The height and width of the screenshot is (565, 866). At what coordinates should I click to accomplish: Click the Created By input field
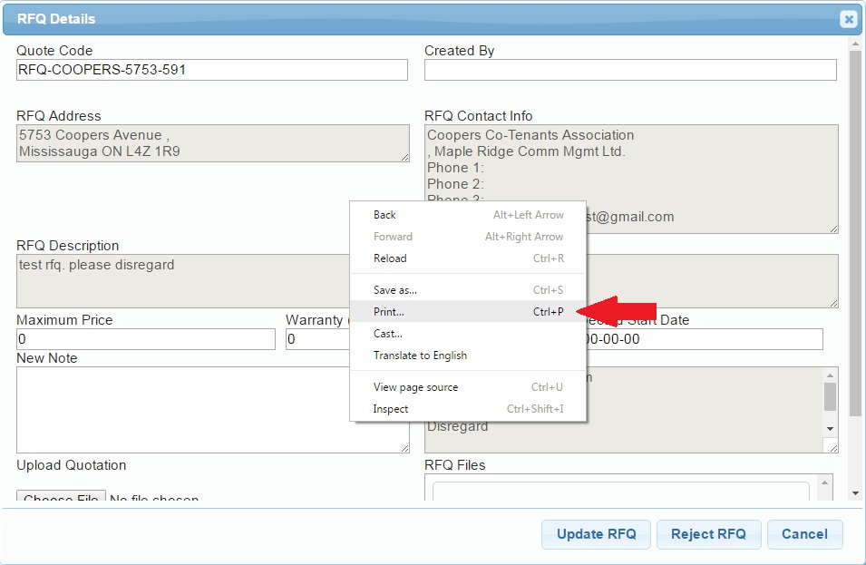[x=630, y=70]
